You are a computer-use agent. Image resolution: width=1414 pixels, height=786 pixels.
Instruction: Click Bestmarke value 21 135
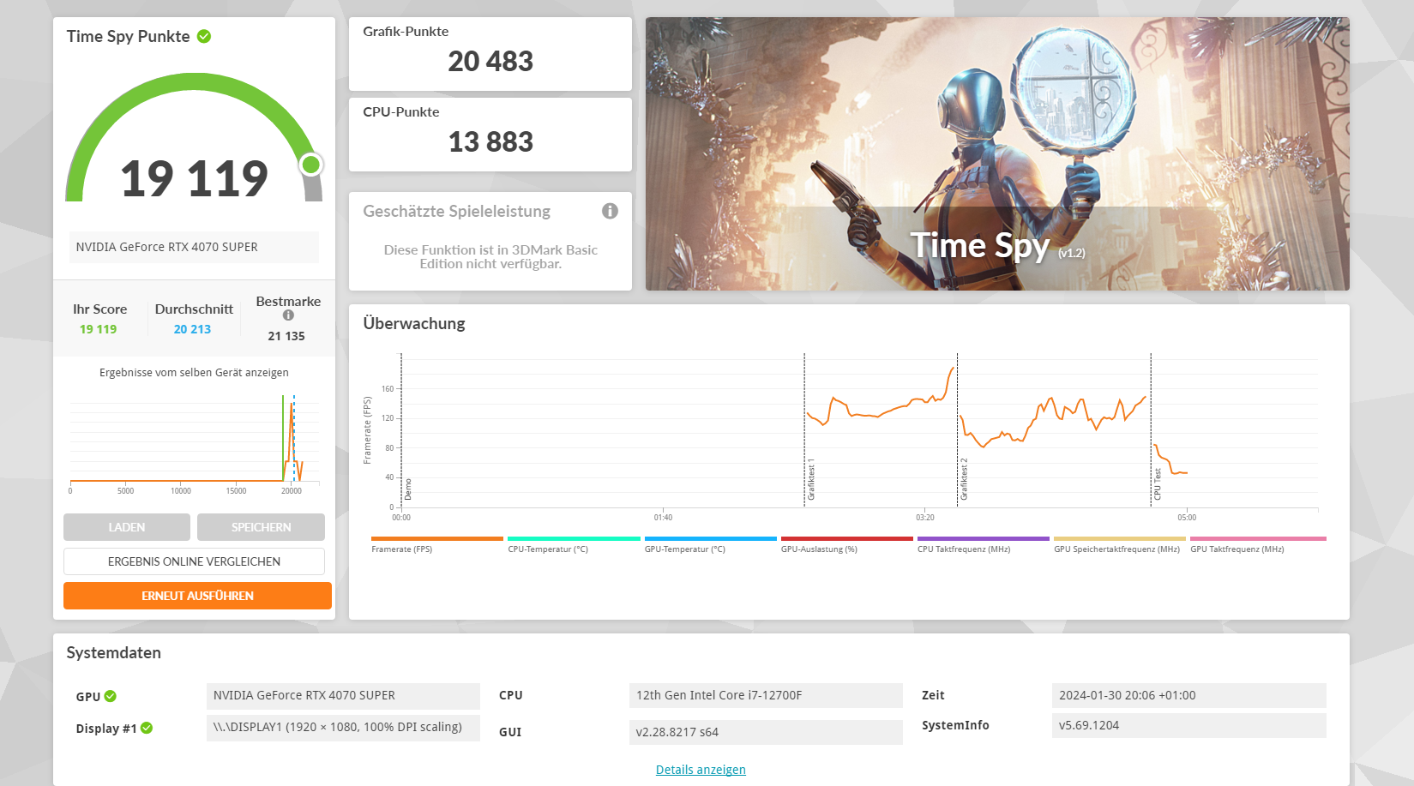tap(286, 336)
